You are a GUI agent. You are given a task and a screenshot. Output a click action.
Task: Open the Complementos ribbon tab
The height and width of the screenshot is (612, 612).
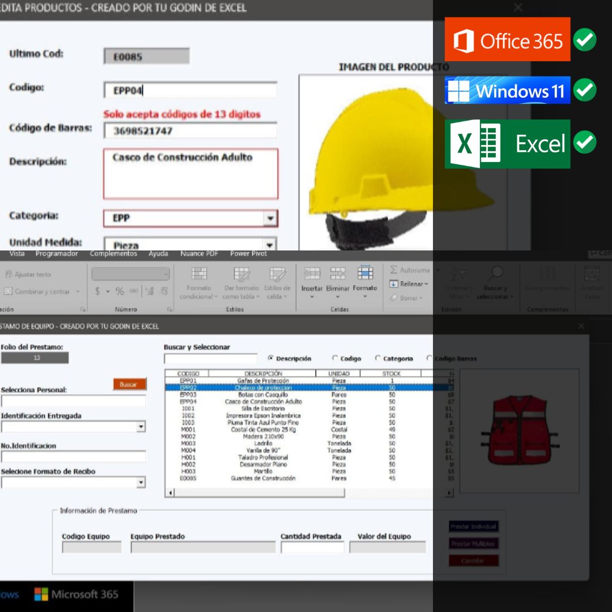(113, 254)
